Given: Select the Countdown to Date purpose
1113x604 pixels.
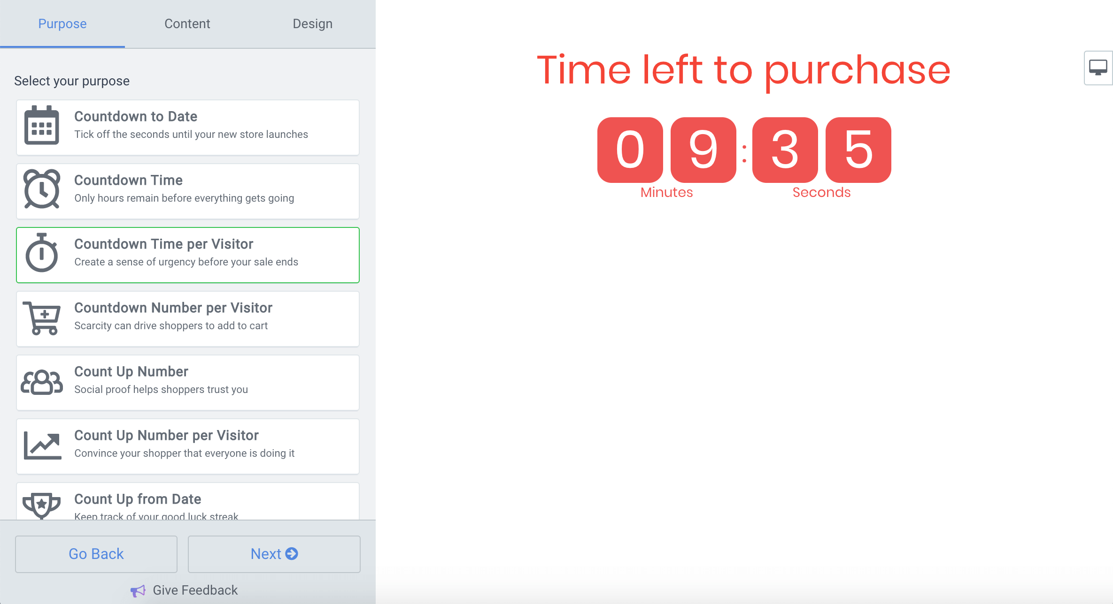Looking at the screenshot, I should [x=187, y=127].
